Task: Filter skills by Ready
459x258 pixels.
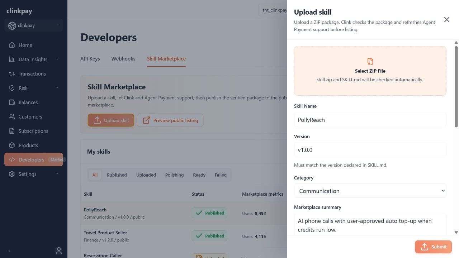Action: pyautogui.click(x=199, y=175)
